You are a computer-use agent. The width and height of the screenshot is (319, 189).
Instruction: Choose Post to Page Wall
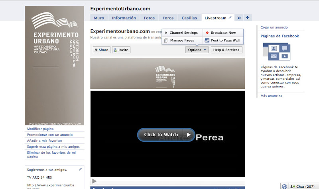coord(223,40)
